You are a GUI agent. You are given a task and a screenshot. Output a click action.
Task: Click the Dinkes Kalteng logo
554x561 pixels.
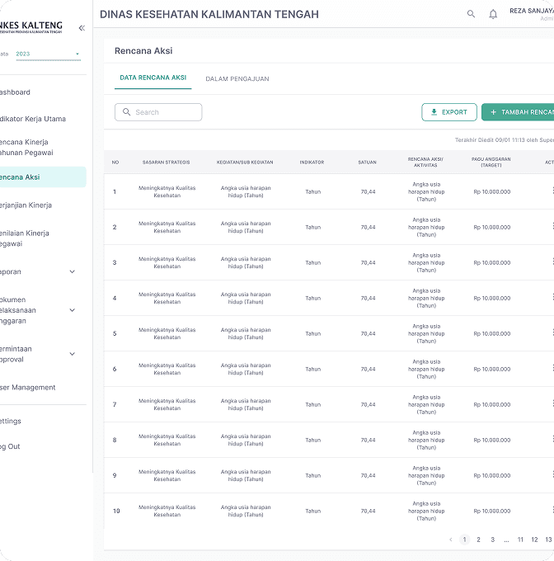tap(31, 27)
